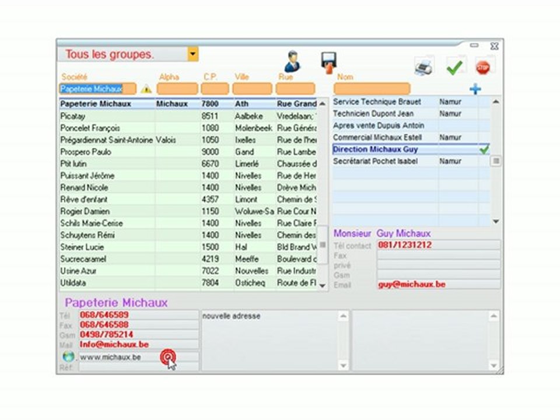Image resolution: width=560 pixels, height=420 pixels.
Task: Select the Usine Azur row
Action: point(188,271)
